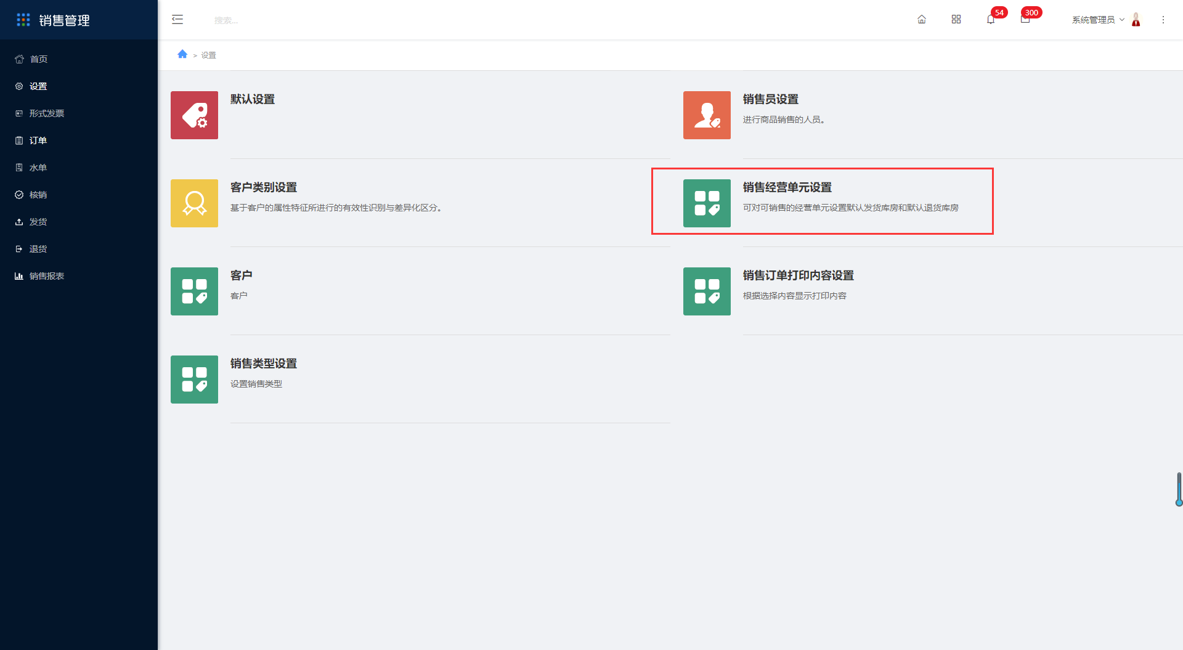The height and width of the screenshot is (650, 1183).
Task: Click the green 销售订单打印内容设置 icon
Action: click(707, 291)
